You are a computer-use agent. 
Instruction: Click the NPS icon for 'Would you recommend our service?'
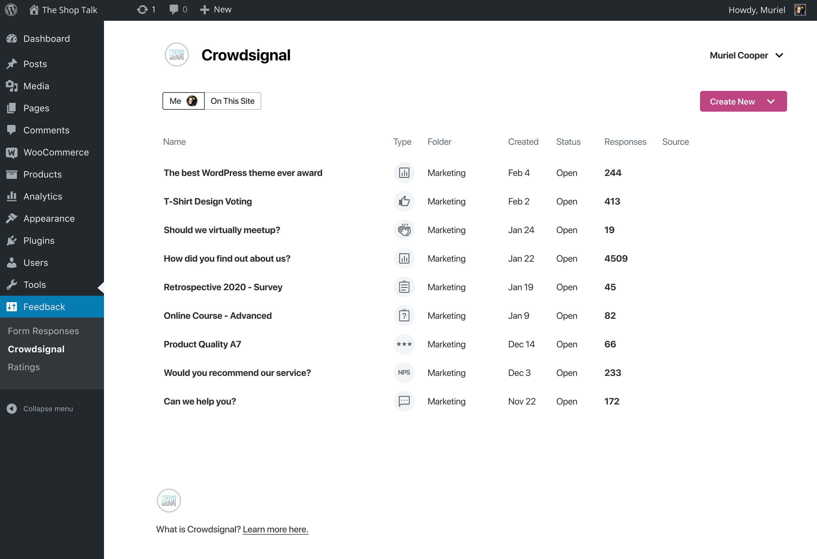pyautogui.click(x=404, y=373)
